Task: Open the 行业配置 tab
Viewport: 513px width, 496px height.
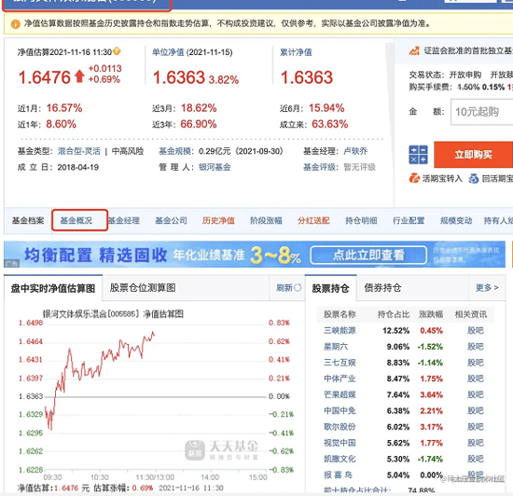Action: point(409,221)
